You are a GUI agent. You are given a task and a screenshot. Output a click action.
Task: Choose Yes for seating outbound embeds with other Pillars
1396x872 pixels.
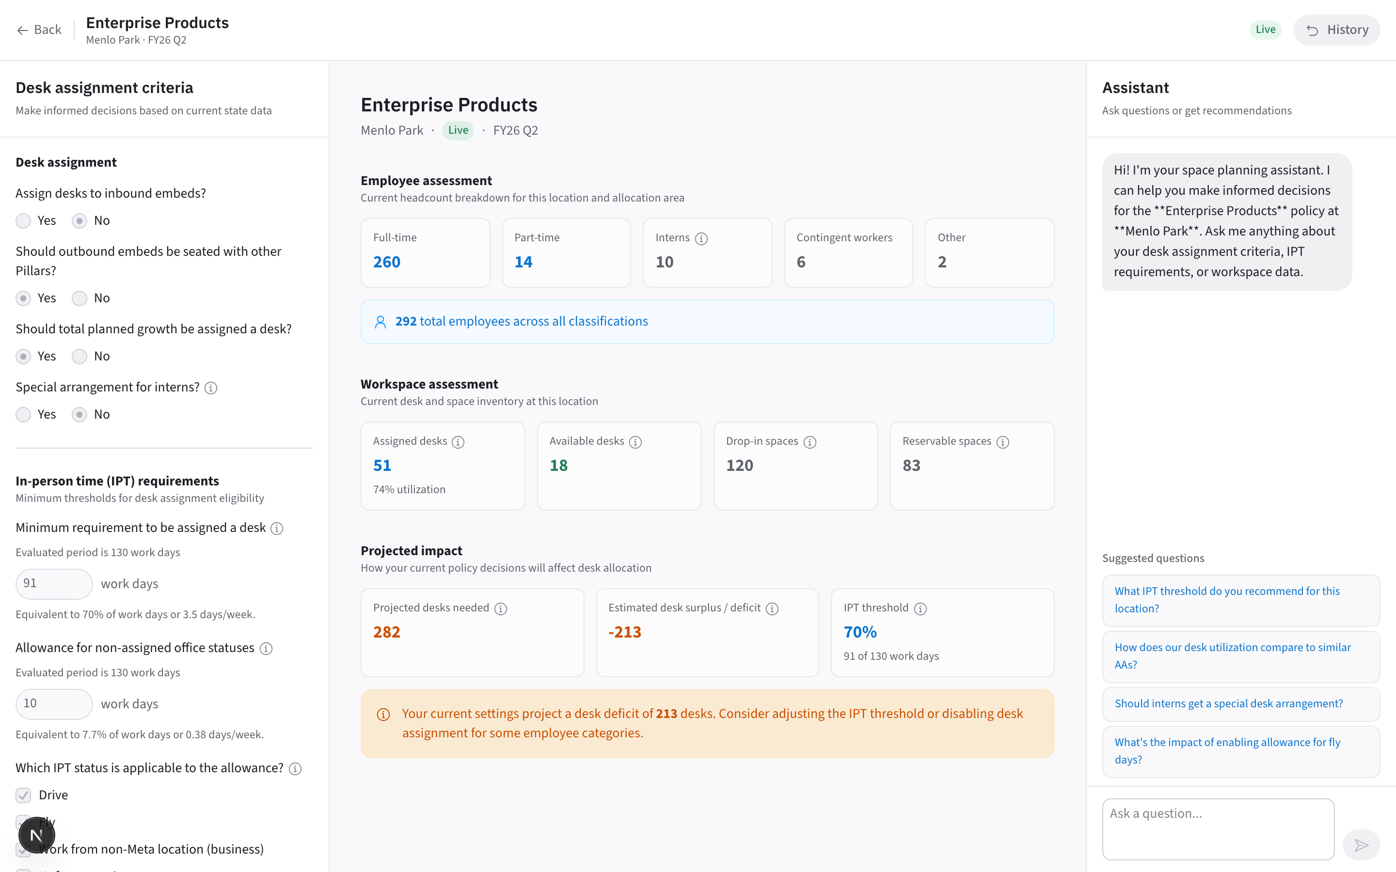[23, 298]
